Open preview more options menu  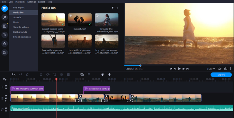pyautogui.click(x=230, y=69)
